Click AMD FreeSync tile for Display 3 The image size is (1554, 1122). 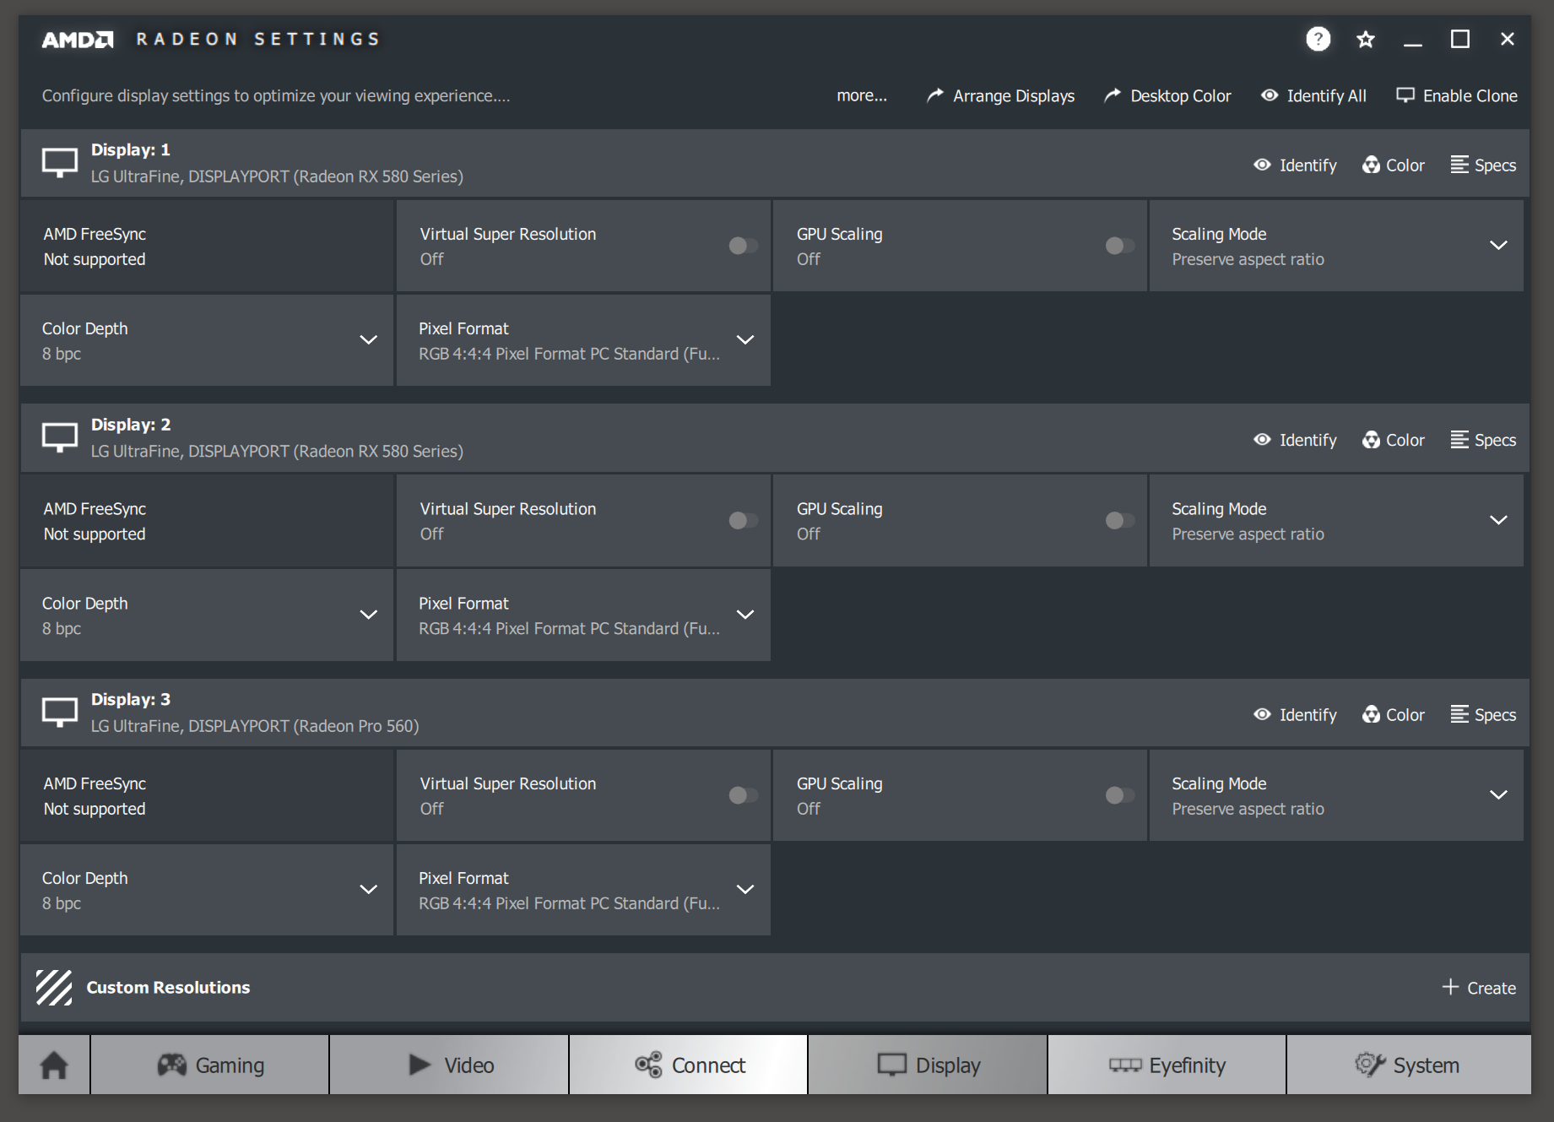click(207, 795)
